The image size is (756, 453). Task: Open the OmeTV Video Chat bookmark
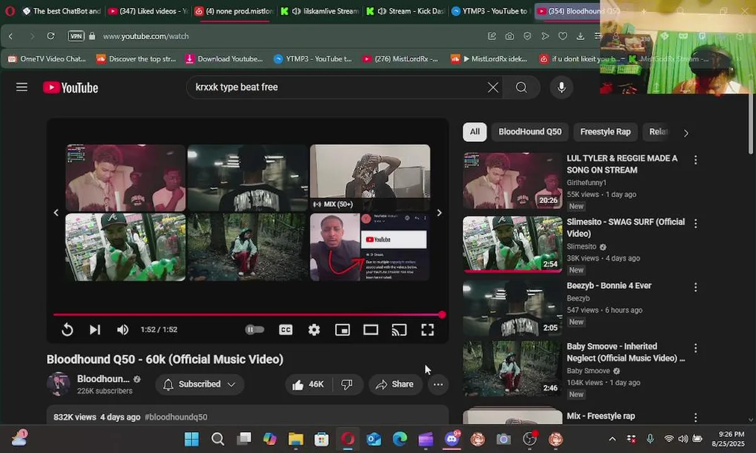click(x=47, y=59)
